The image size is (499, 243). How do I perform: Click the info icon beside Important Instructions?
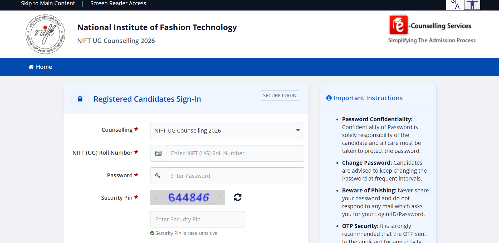coord(329,98)
